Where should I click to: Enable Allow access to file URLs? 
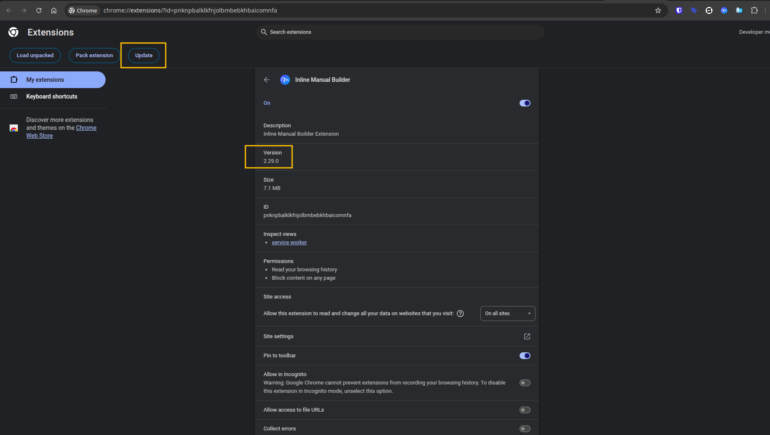coord(525,410)
